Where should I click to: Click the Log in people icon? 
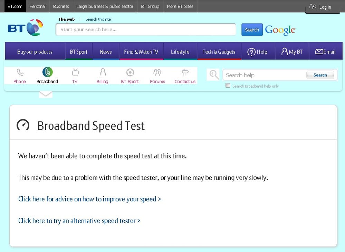pos(313,7)
